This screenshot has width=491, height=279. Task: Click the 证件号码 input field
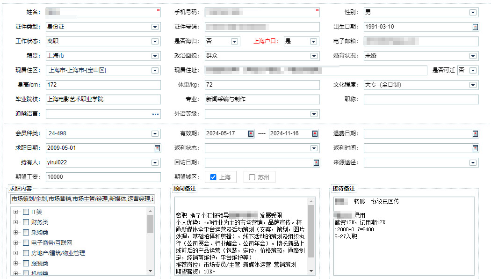[x=262, y=27]
